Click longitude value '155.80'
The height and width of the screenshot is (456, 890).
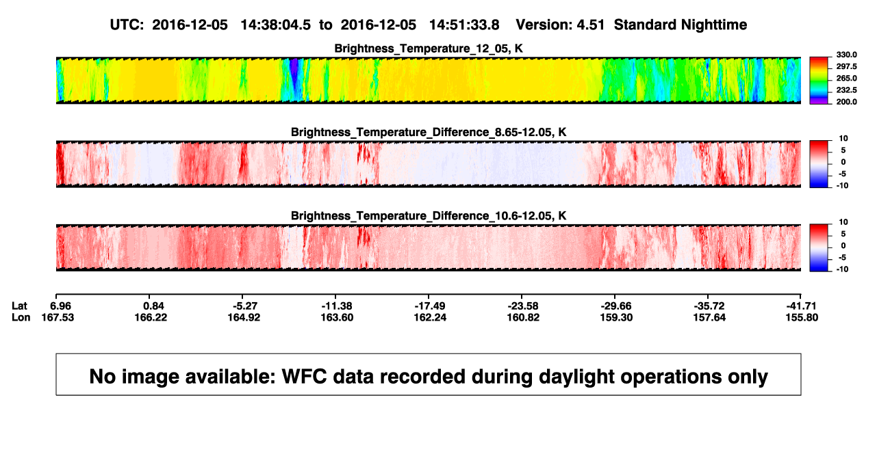pyautogui.click(x=802, y=317)
